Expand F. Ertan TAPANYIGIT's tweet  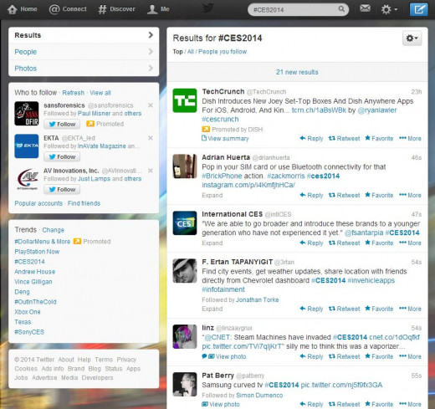coord(212,309)
